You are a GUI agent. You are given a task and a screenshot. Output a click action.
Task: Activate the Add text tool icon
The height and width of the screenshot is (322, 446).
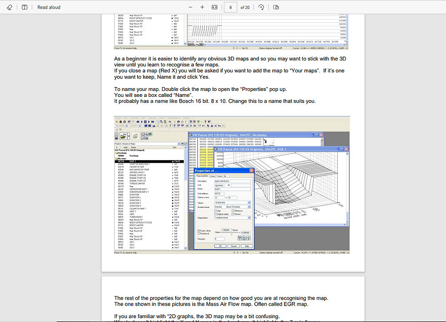coord(25,7)
